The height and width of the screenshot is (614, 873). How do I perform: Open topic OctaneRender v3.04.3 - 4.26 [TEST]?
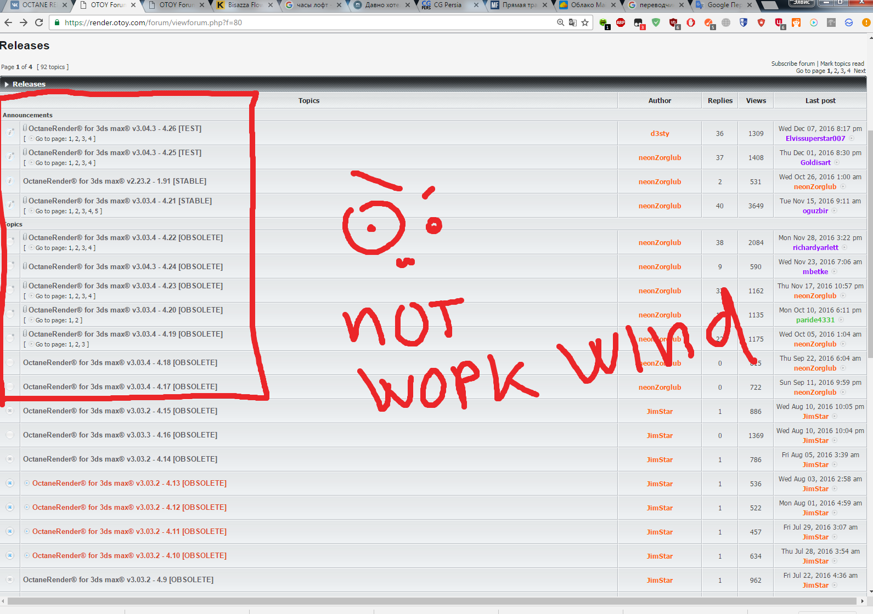(115, 128)
